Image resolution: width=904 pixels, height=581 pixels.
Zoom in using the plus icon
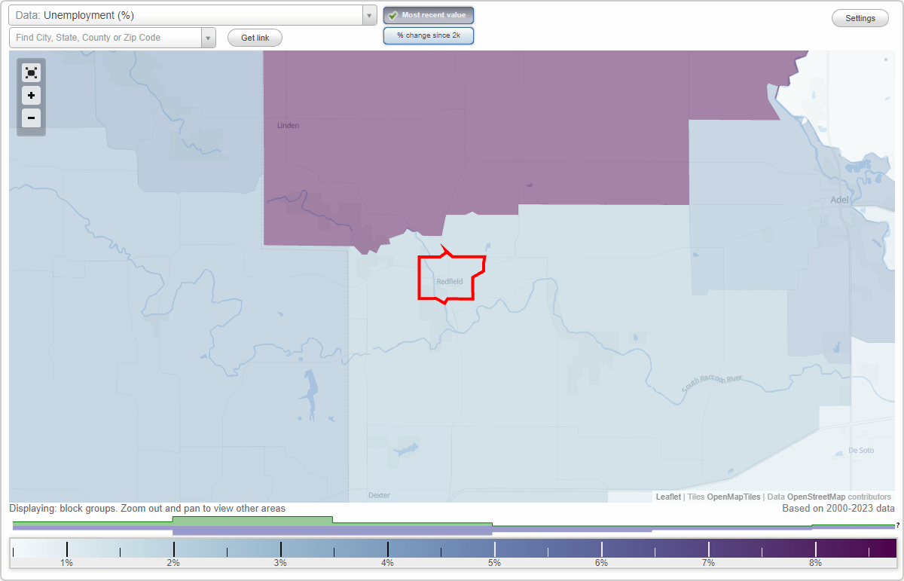[31, 96]
